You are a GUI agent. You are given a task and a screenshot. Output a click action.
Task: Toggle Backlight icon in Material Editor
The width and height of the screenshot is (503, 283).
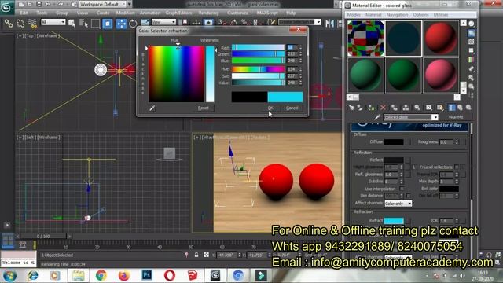[x=472, y=33]
